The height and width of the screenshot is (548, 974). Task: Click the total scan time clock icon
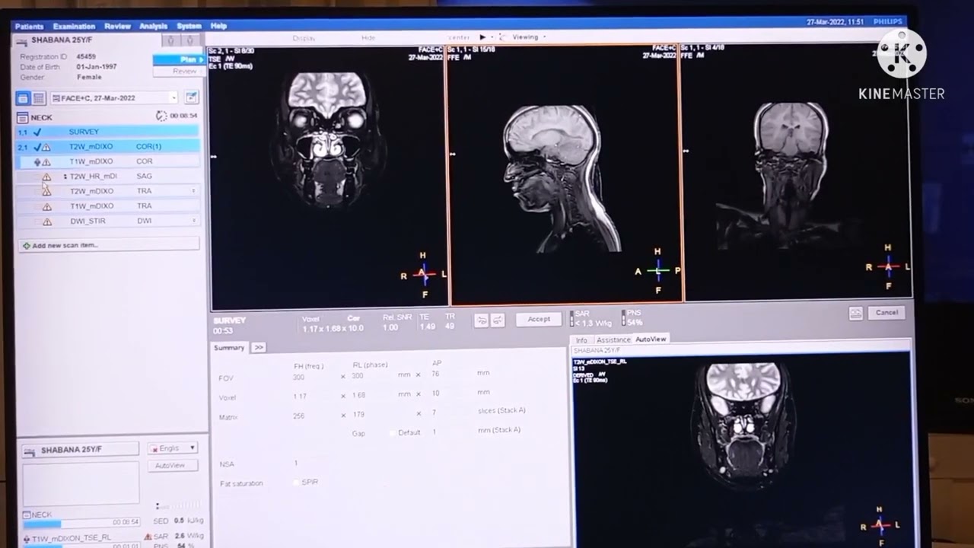[161, 116]
